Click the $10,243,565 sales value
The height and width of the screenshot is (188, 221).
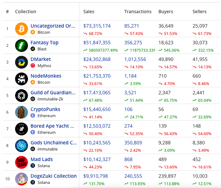pyautogui.click(x=97, y=143)
